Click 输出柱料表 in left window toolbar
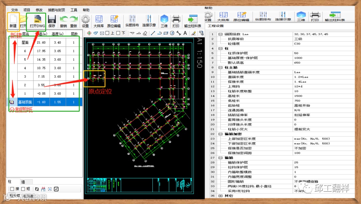The image size is (361, 204). pyautogui.click(x=193, y=21)
